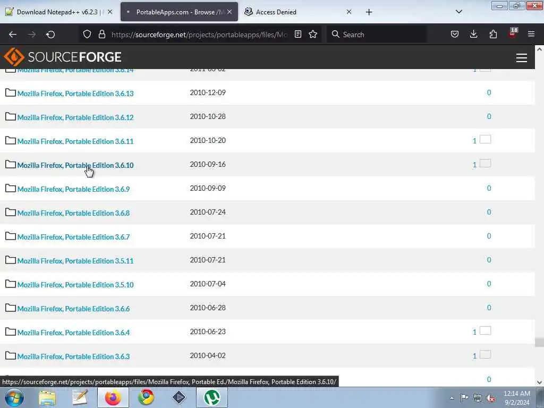Click page scrollbar down arrow
Screen dimensions: 544x408
click(x=539, y=382)
